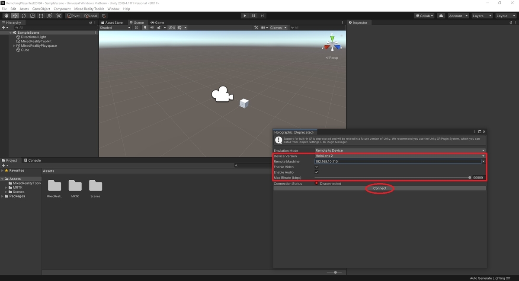Expand MixedRealityPlayspace in Hierarchy

click(x=14, y=46)
